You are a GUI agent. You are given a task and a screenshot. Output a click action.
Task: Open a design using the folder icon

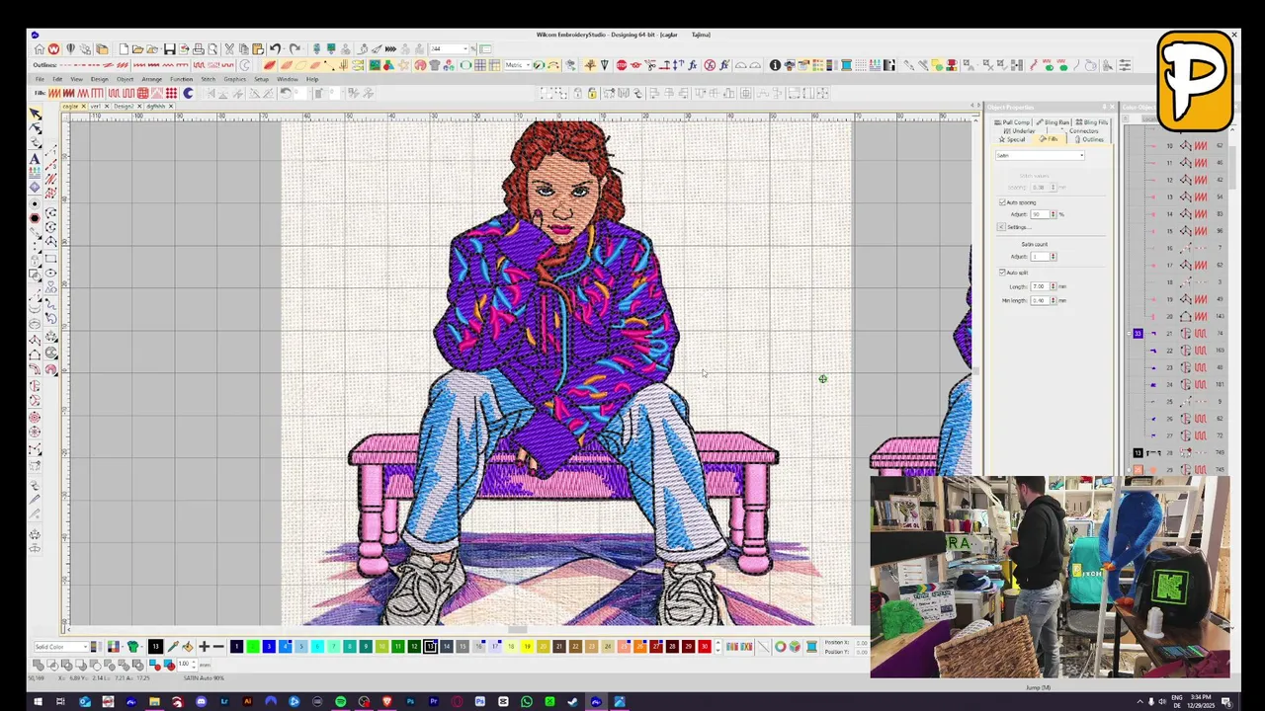137,48
